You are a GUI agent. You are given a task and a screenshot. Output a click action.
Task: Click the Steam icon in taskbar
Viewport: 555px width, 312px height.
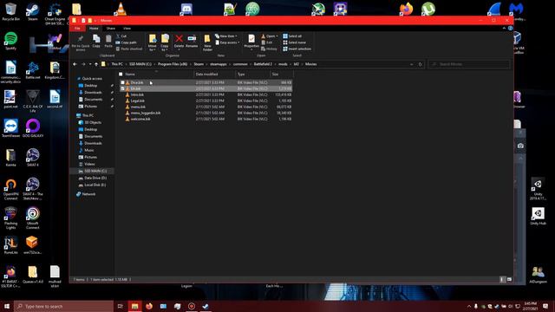(x=206, y=306)
